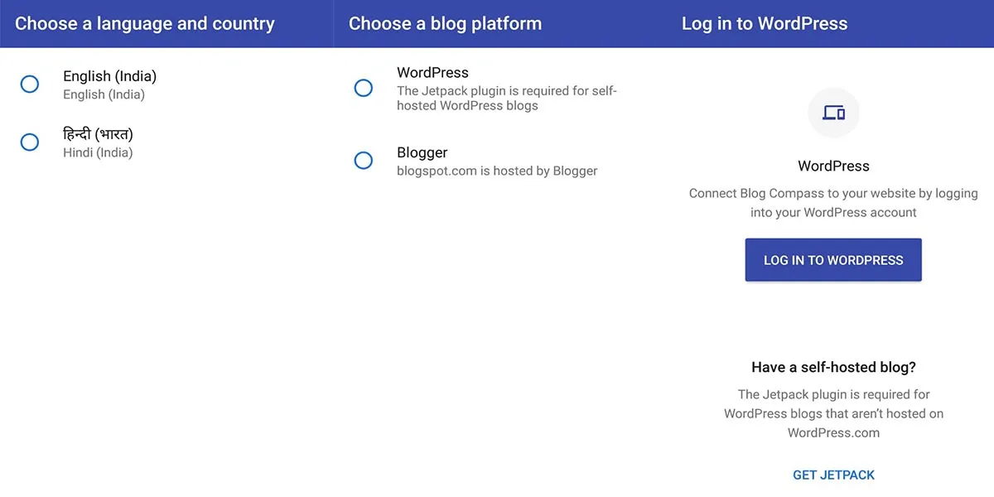Image resolution: width=994 pixels, height=497 pixels.
Task: Click the 'Connect Blog Compass to your website' text
Action: tap(833, 203)
